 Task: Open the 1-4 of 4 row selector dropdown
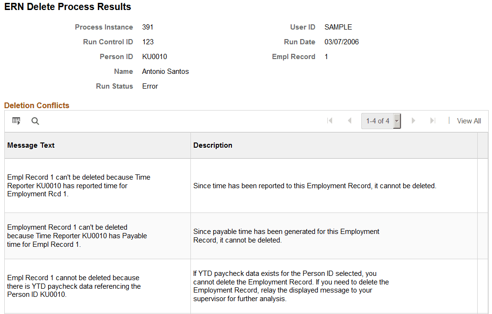pos(378,121)
